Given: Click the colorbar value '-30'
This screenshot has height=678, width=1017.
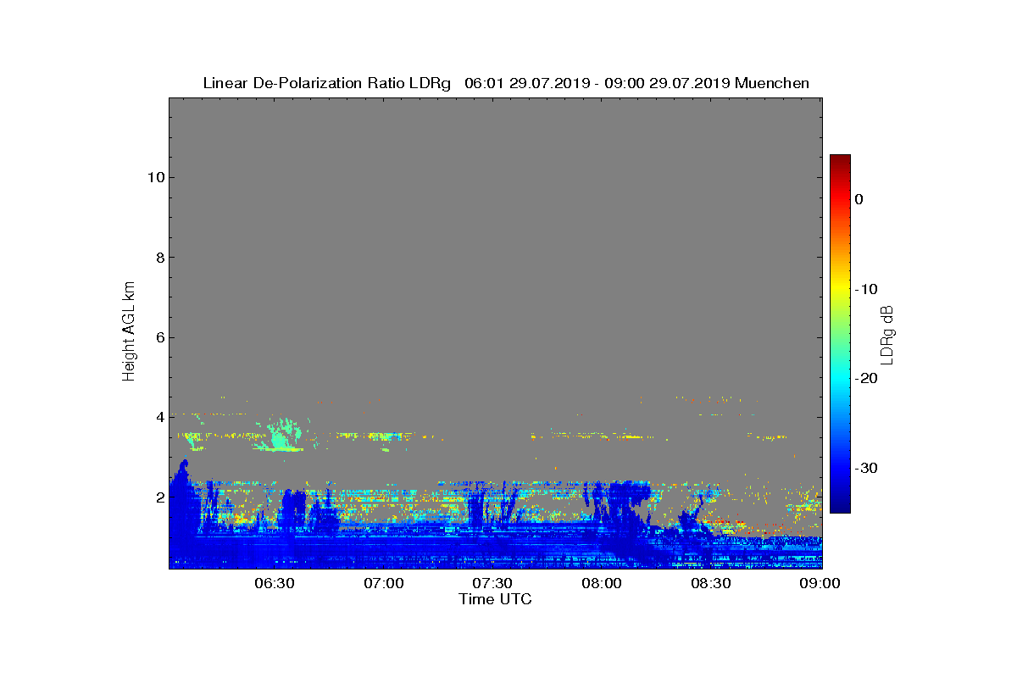Looking at the screenshot, I should (866, 469).
